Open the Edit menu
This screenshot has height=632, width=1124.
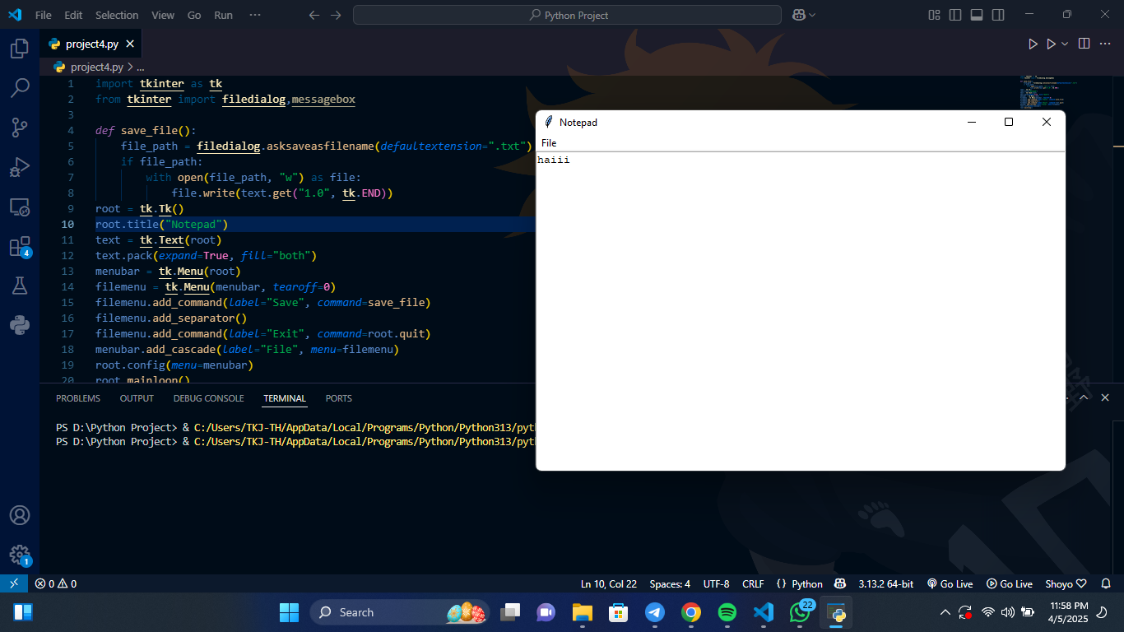pos(73,15)
